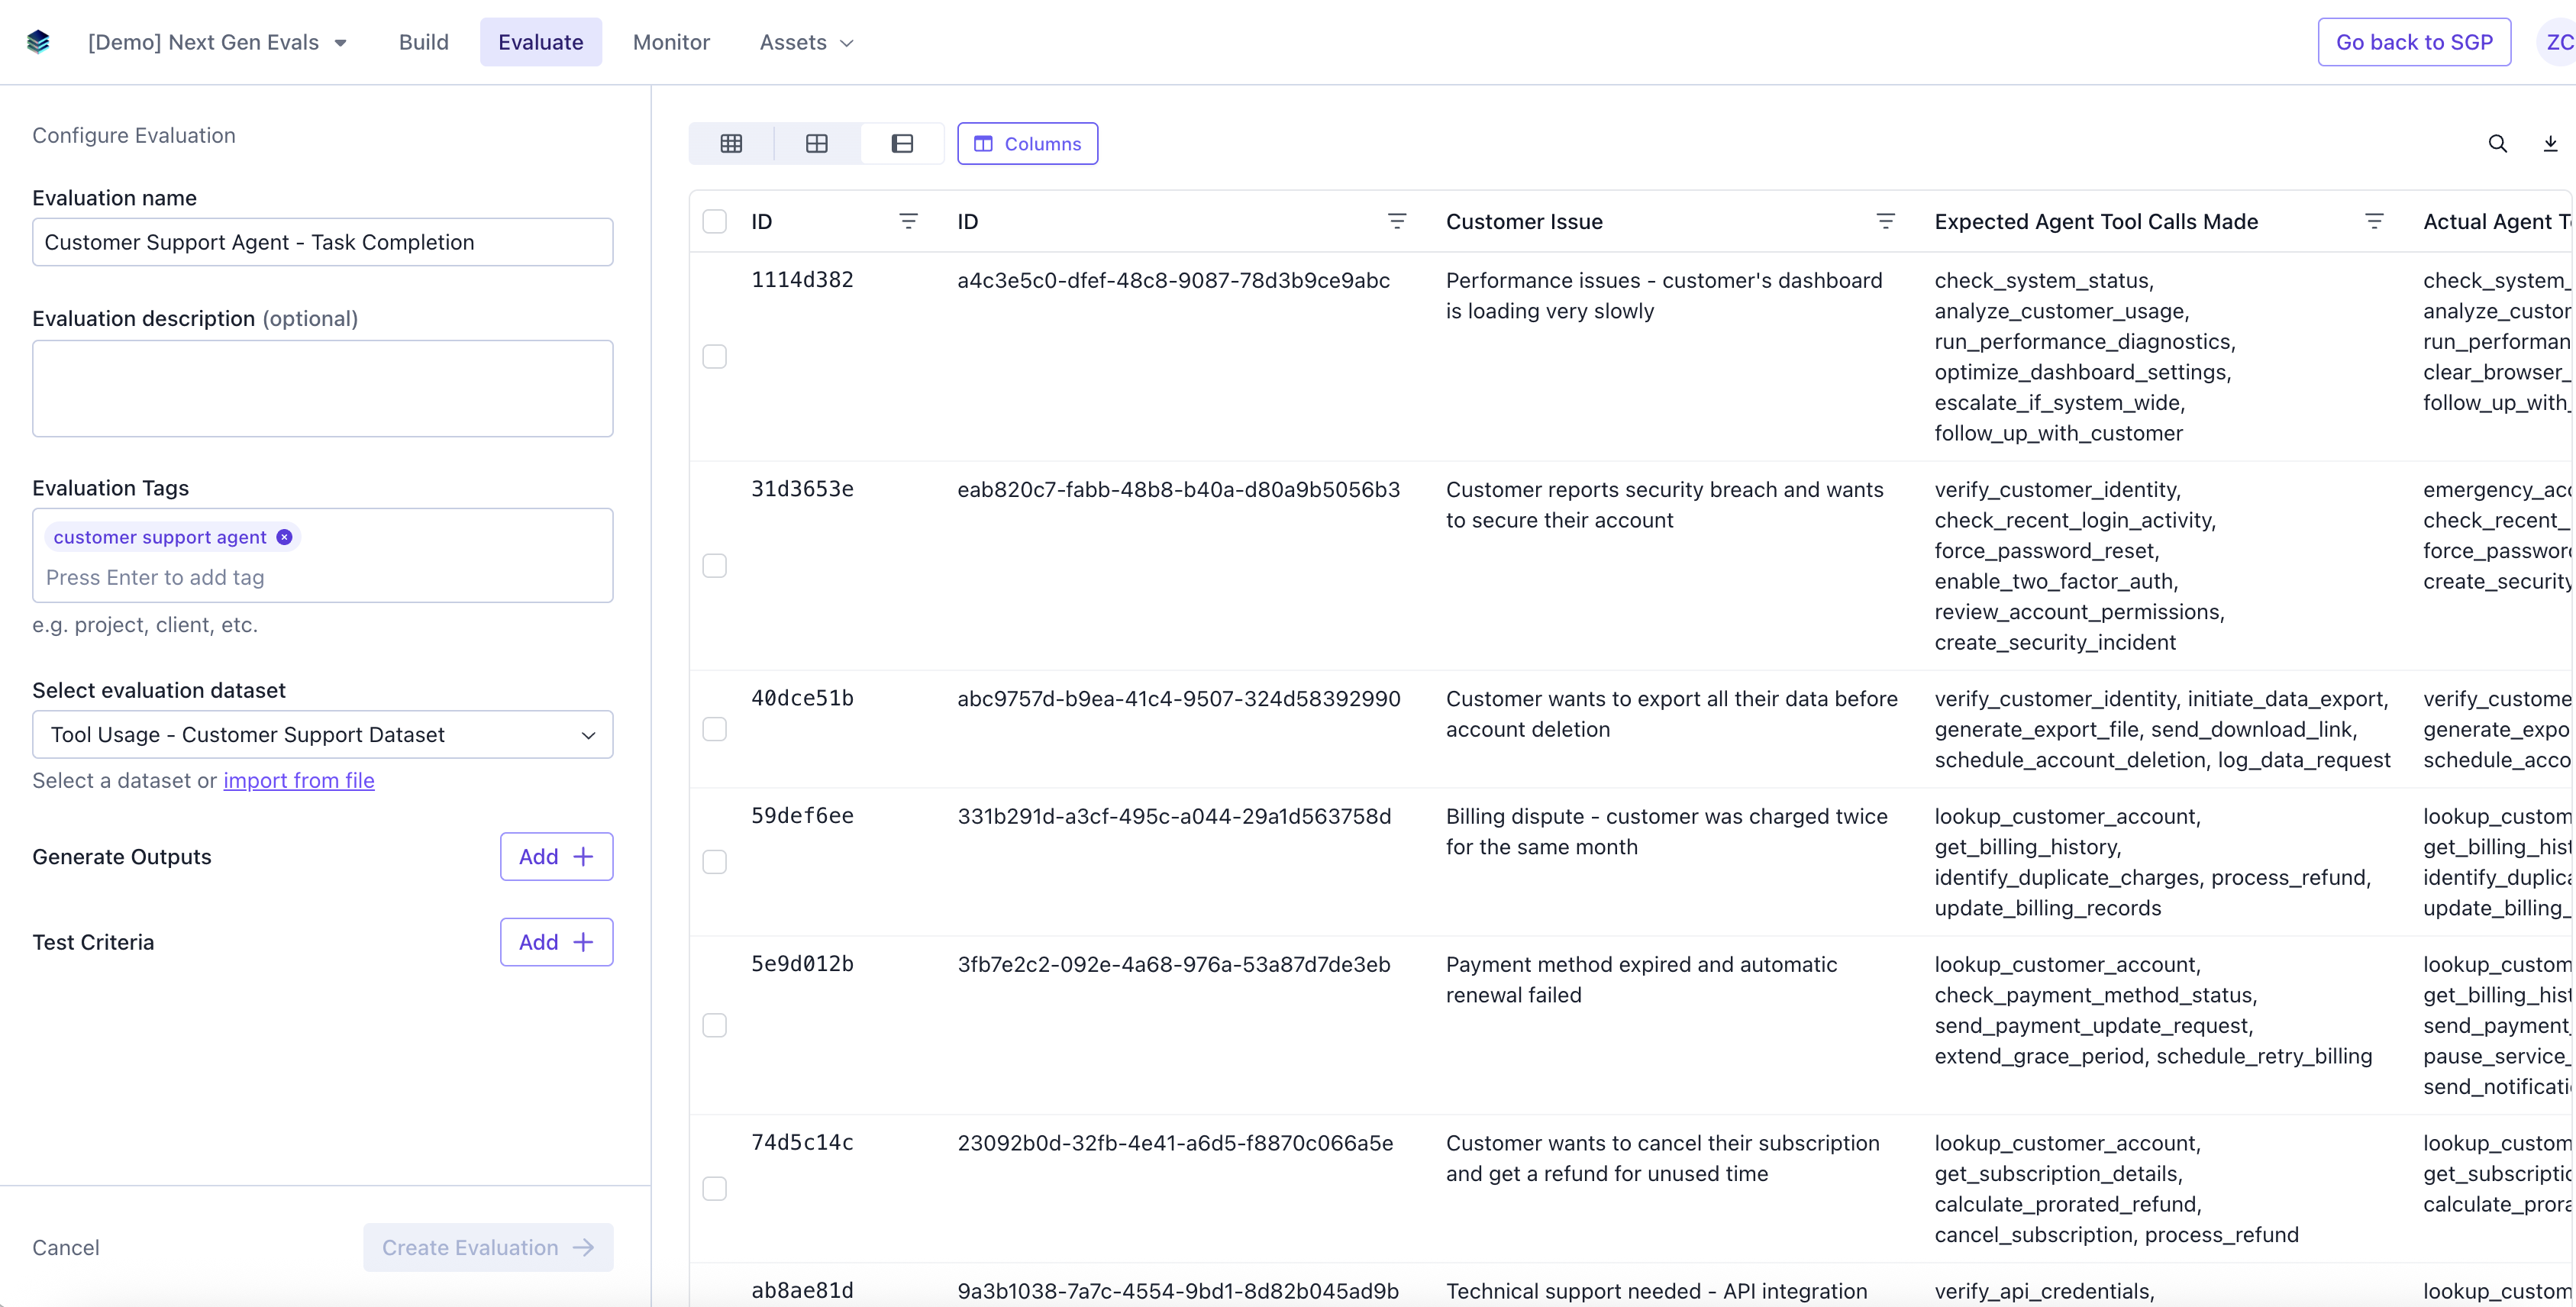This screenshot has height=1307, width=2576.
Task: Open the ZC user avatar
Action: coord(2557,42)
